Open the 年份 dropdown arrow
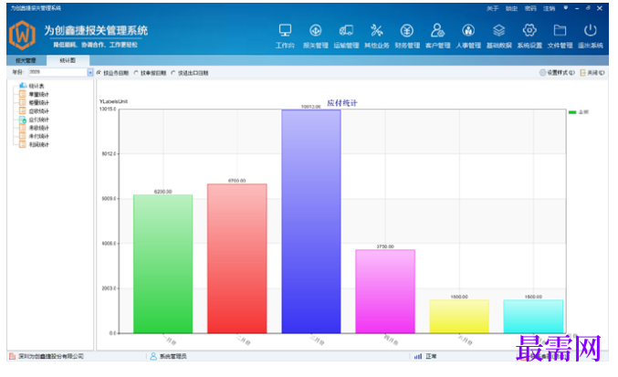This screenshot has height=377, width=618. point(90,72)
